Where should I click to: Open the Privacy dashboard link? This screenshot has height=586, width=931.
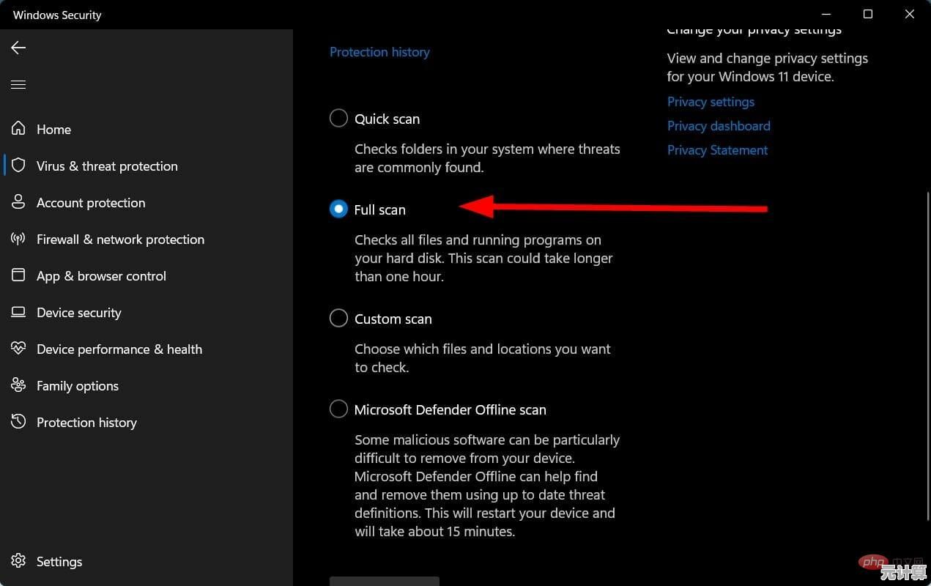(719, 126)
